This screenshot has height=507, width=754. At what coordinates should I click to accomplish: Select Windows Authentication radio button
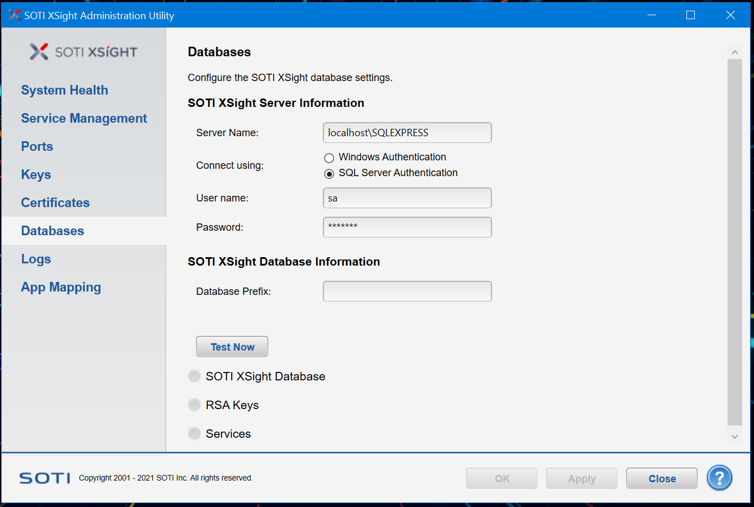329,158
